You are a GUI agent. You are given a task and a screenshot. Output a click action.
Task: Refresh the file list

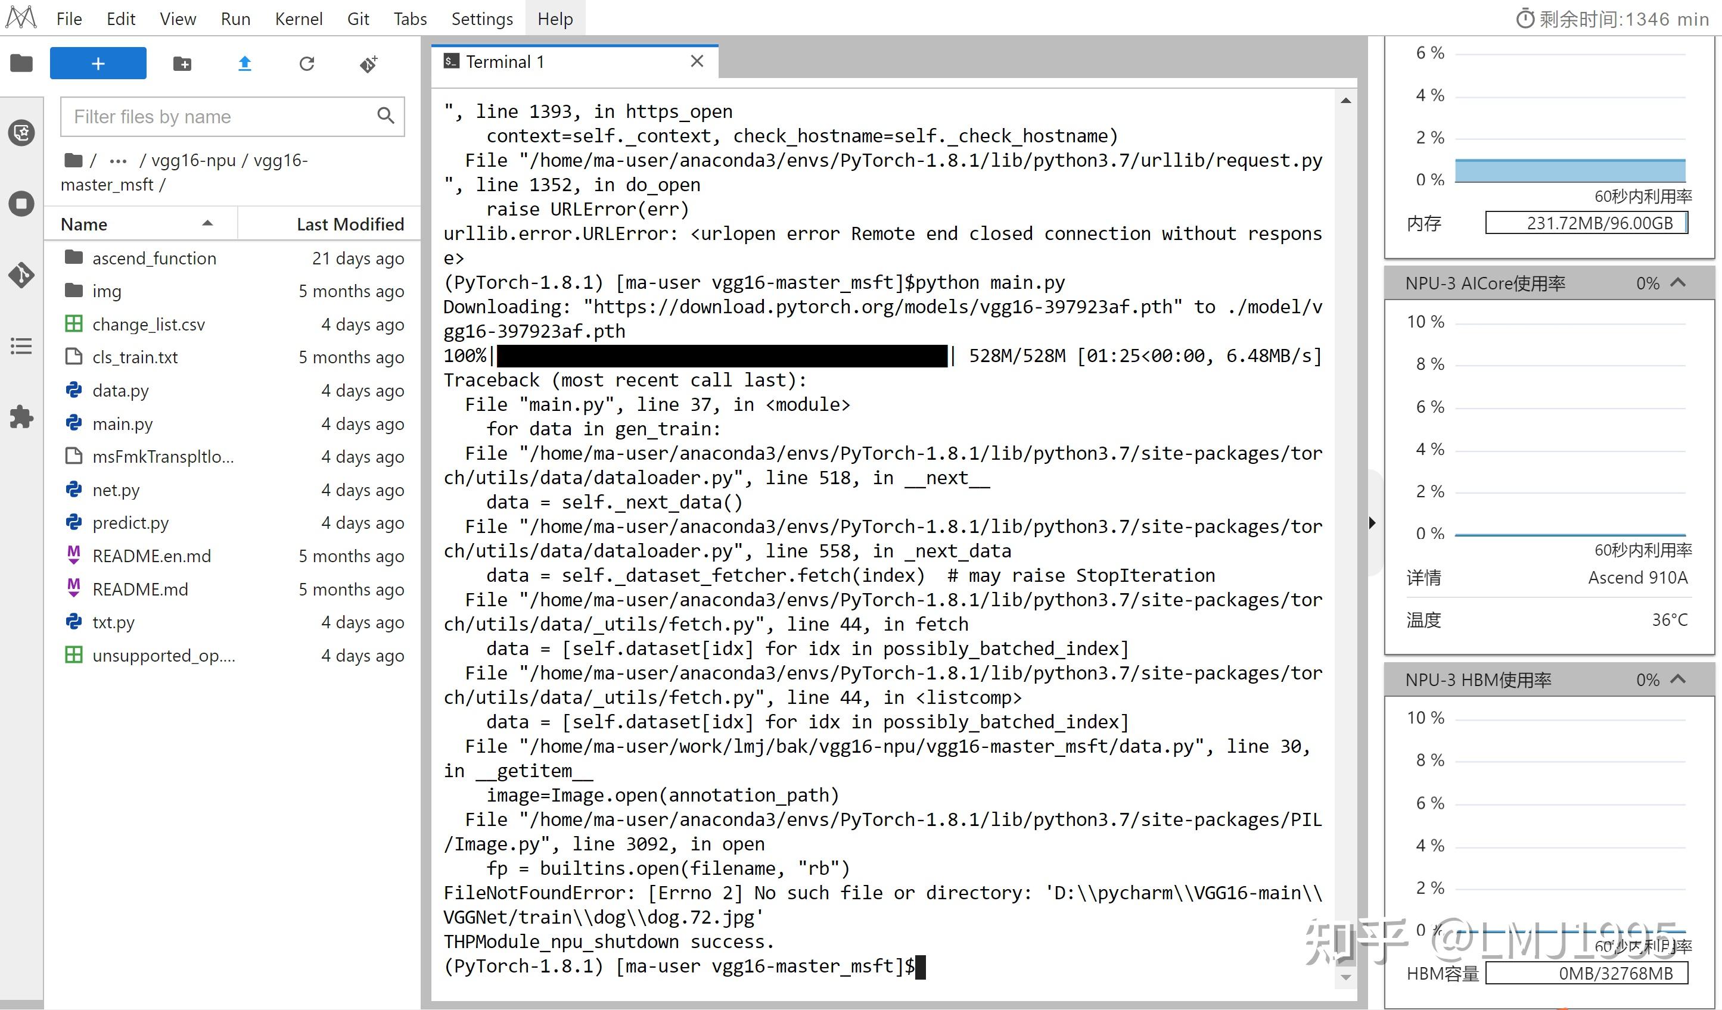[x=307, y=63]
